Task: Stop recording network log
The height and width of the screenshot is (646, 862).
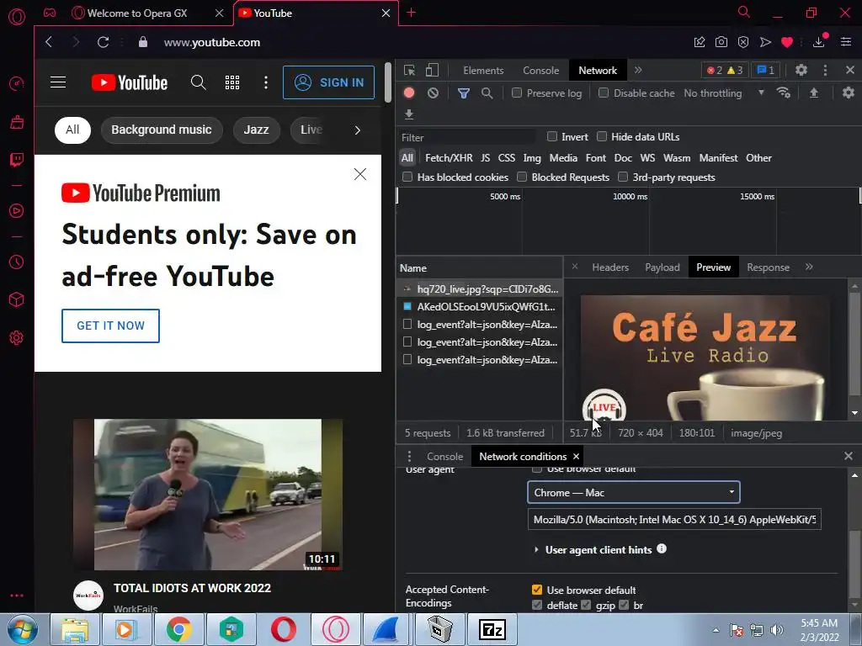Action: pyautogui.click(x=409, y=93)
